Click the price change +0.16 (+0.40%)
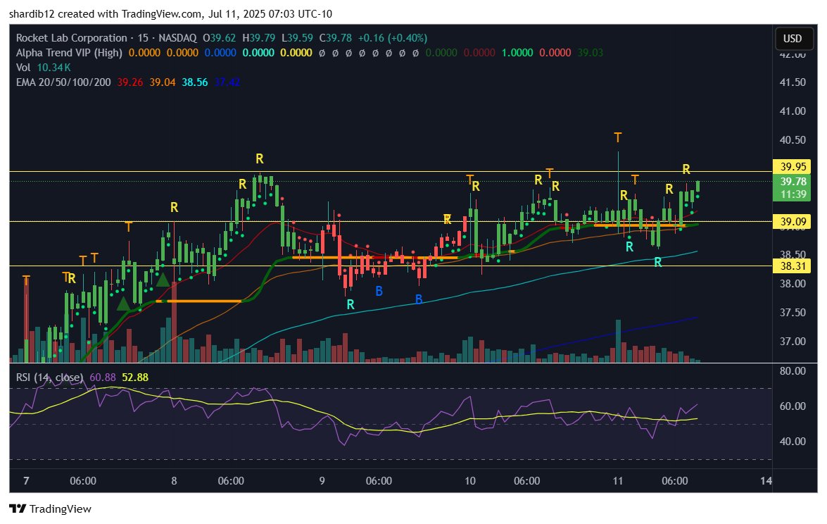The width and height of the screenshot is (827, 524). (393, 38)
